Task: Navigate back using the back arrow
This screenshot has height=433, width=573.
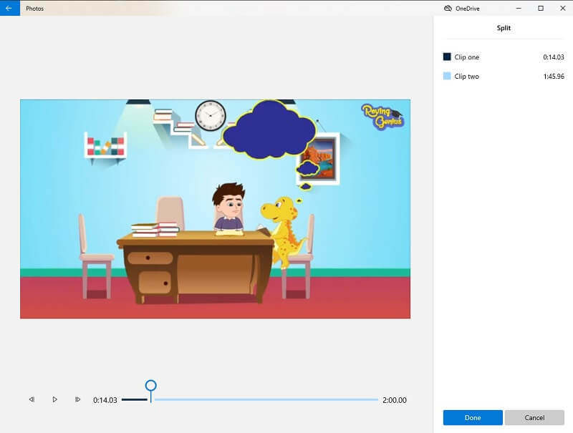Action: click(x=9, y=9)
